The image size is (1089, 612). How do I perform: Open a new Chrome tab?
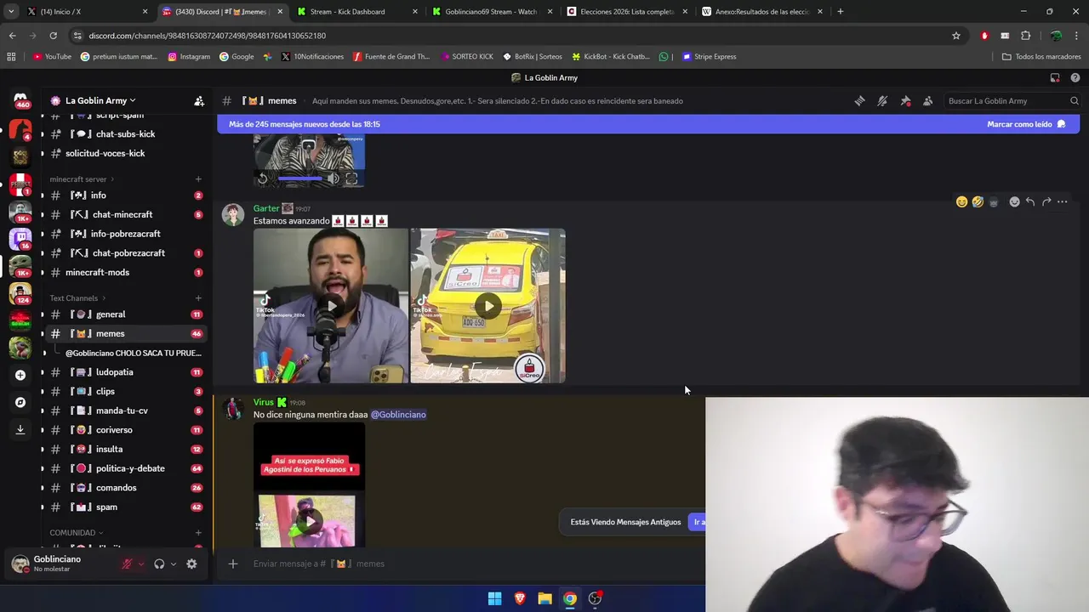[841, 12]
